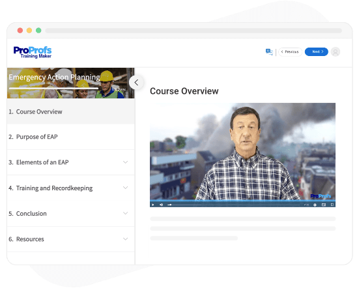Image resolution: width=359 pixels, height=288 pixels.
Task: Collapse the course sidebar with arrow
Action: pyautogui.click(x=136, y=82)
